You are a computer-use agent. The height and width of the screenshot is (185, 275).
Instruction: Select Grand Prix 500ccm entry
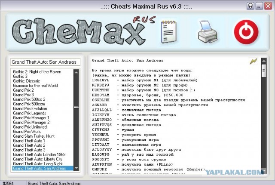(x=29, y=104)
